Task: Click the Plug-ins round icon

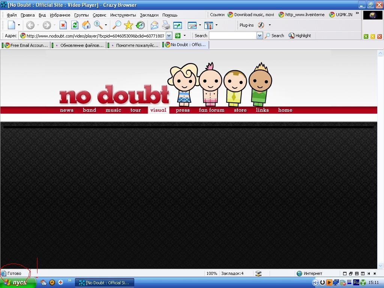Action: pyautogui.click(x=261, y=25)
